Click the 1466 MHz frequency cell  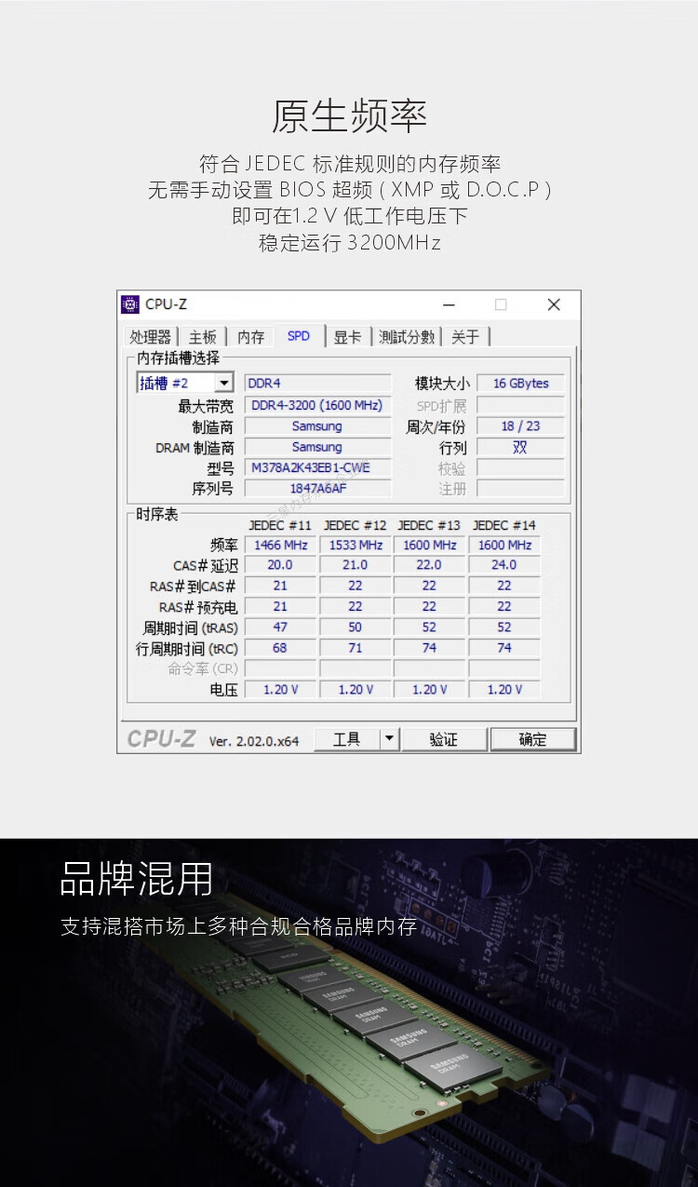[280, 545]
